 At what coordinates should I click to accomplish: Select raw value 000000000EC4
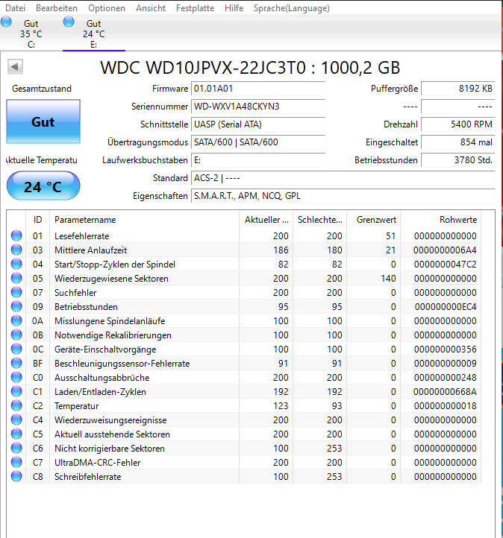click(x=446, y=307)
